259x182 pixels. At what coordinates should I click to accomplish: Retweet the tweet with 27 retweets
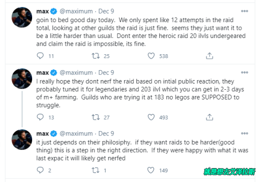click(x=95, y=117)
